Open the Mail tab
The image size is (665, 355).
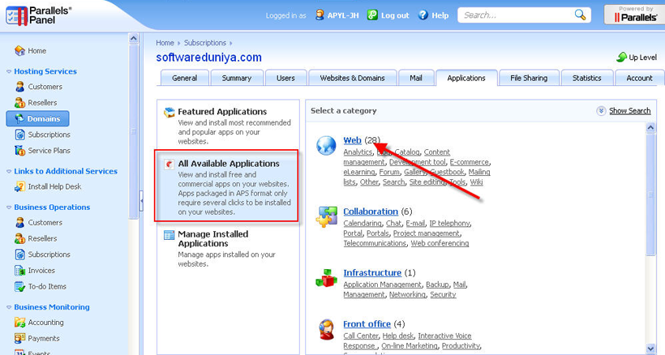[415, 78]
